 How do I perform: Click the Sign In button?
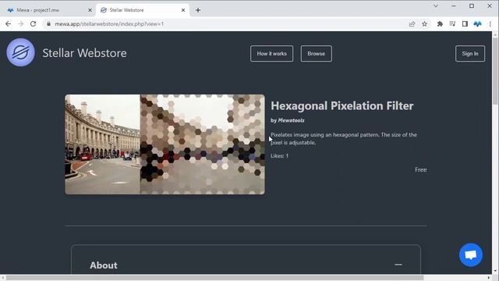click(469, 54)
